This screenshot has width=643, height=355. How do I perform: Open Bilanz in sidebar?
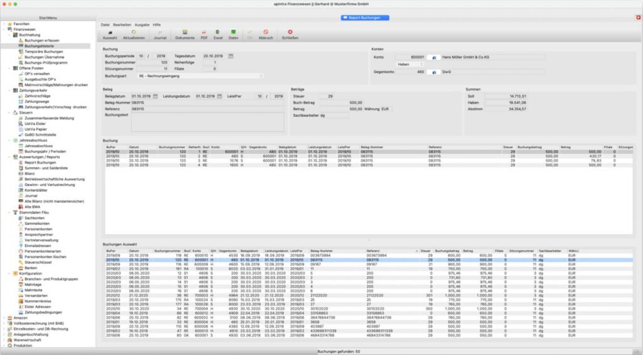click(x=30, y=173)
